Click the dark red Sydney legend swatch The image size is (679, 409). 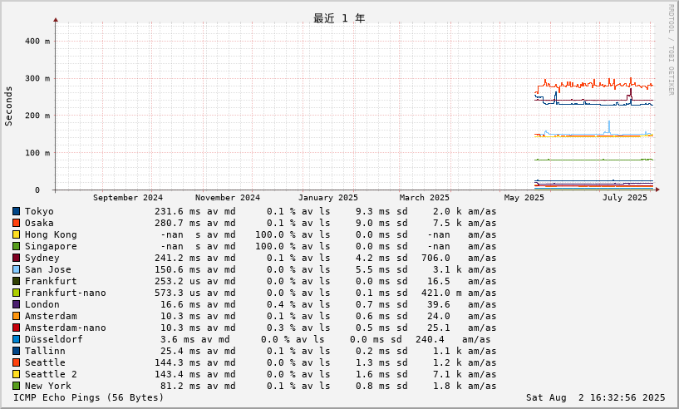click(16, 258)
